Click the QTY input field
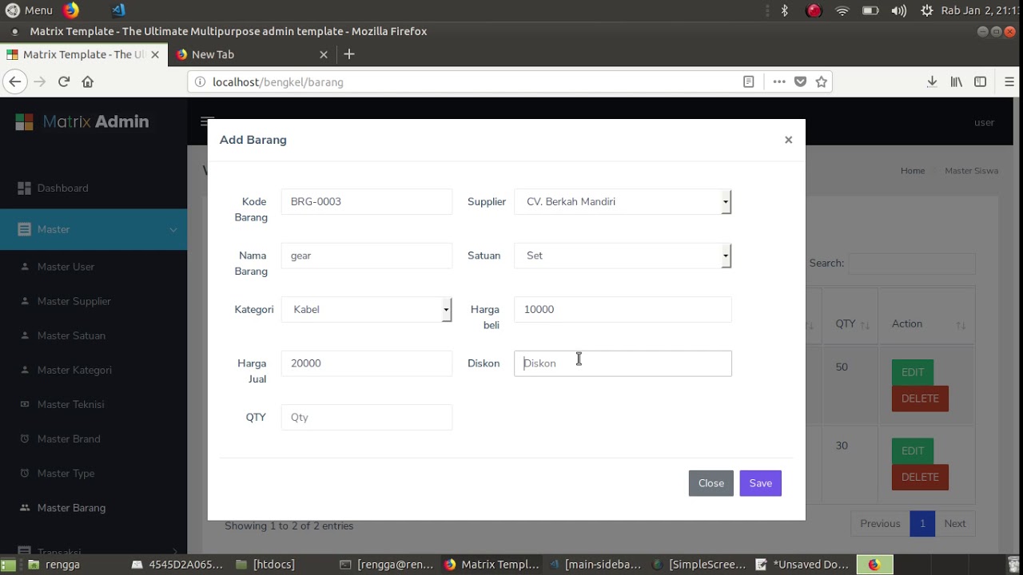 coord(366,417)
